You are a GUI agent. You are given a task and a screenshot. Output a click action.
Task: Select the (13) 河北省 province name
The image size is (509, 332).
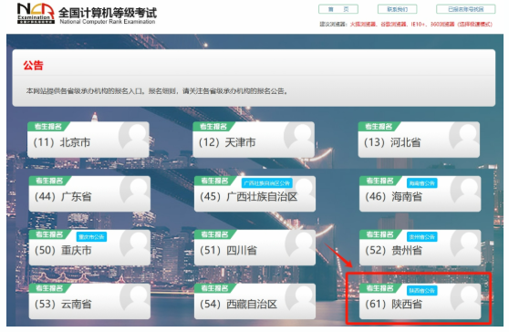coord(392,142)
